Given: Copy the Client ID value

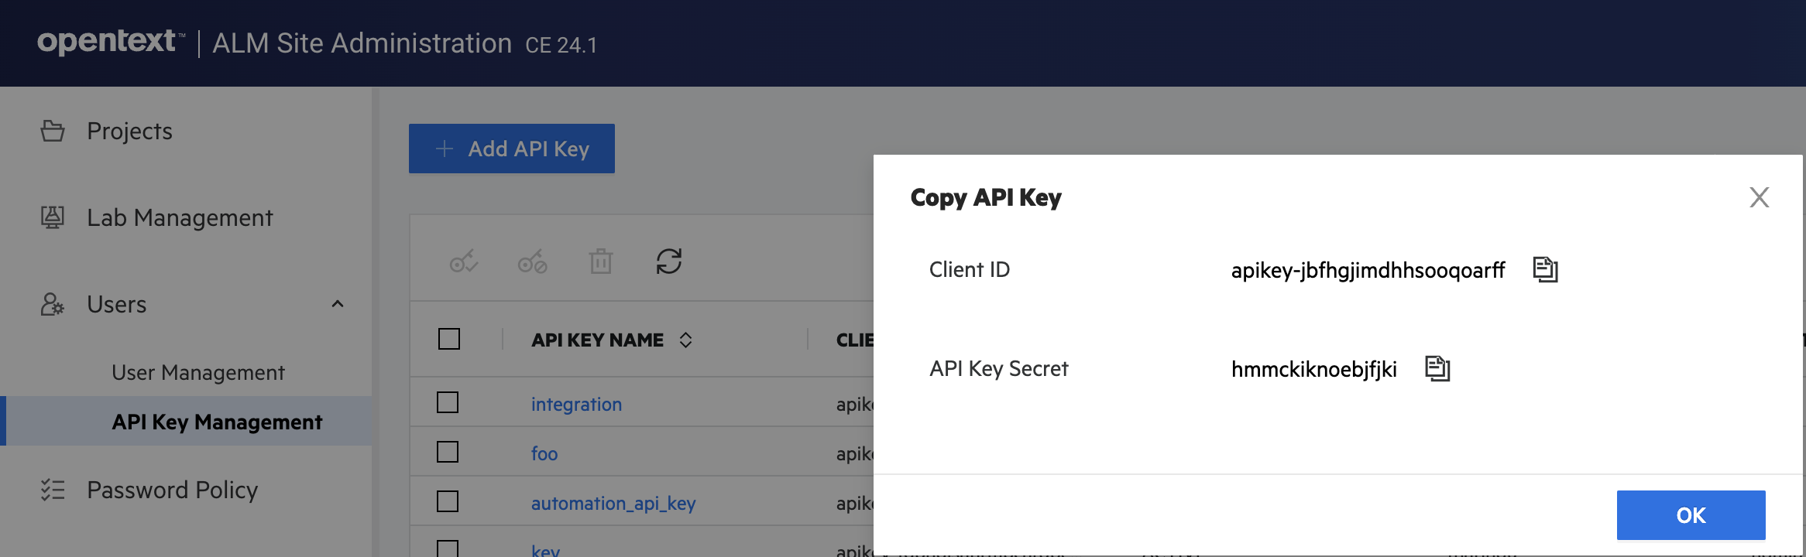Looking at the screenshot, I should coord(1545,269).
